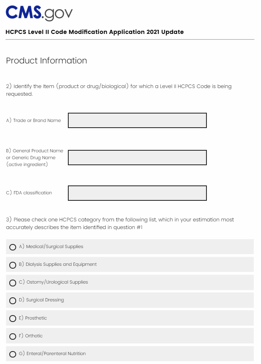Click the Trade or Brand Name field
261x364 pixels.
137,120
